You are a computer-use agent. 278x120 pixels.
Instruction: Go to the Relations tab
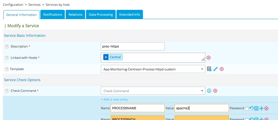pos(75,14)
